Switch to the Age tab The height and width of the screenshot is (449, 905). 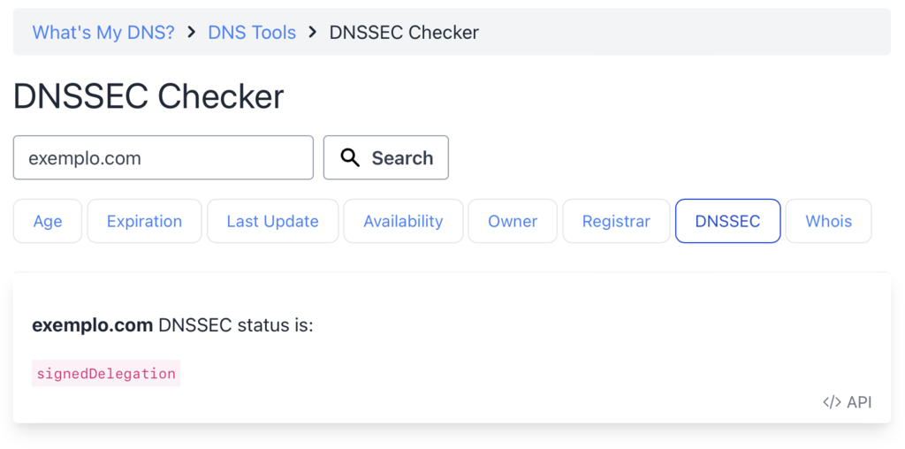coord(48,221)
